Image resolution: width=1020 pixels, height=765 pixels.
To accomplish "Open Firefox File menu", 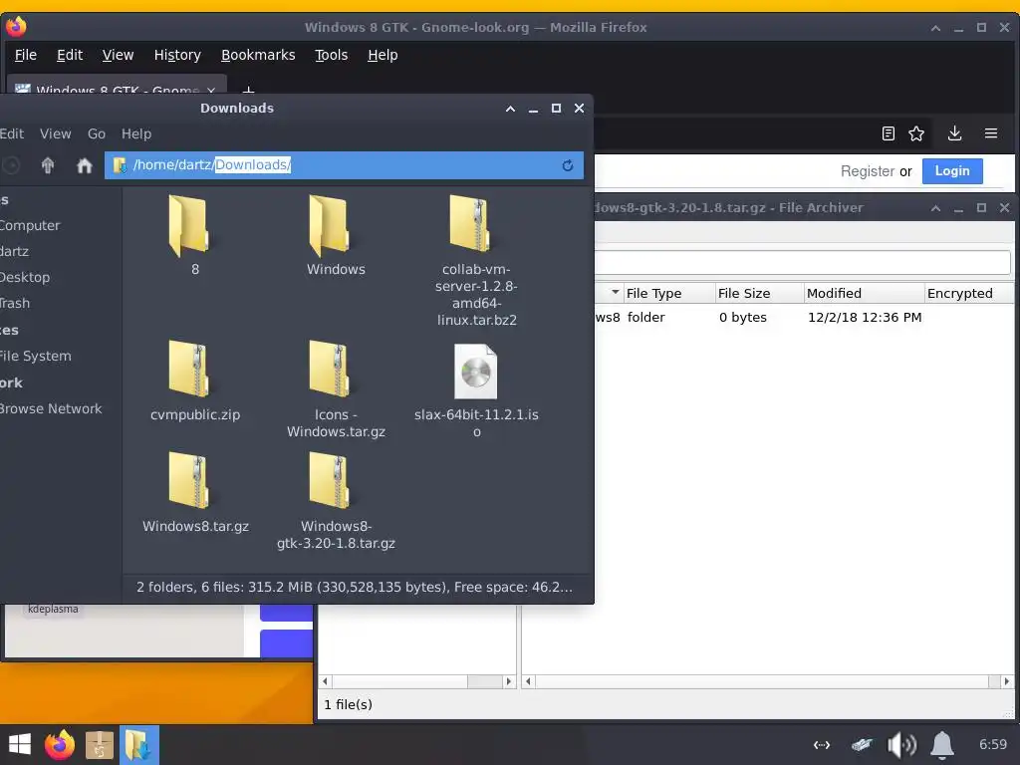I will (25, 56).
